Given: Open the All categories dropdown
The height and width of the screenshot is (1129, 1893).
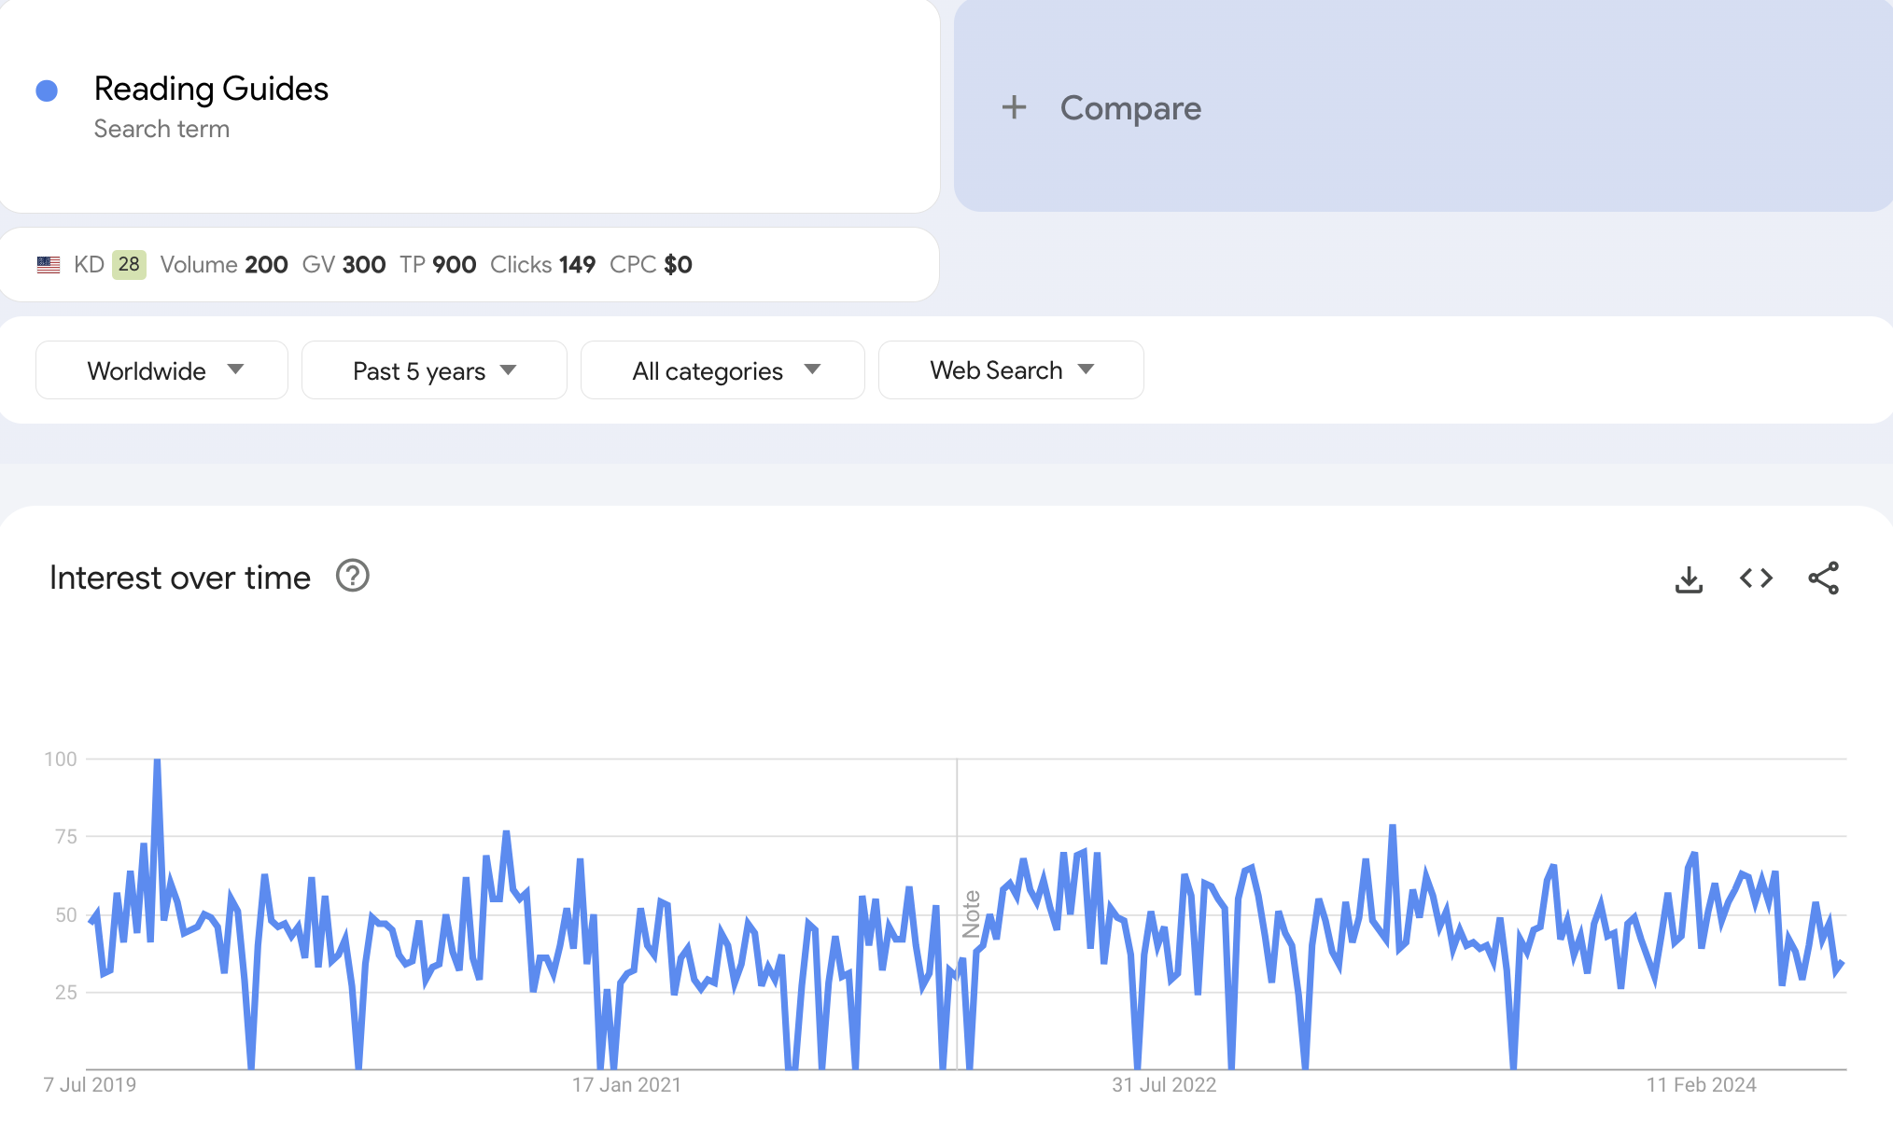Looking at the screenshot, I should click(x=722, y=370).
